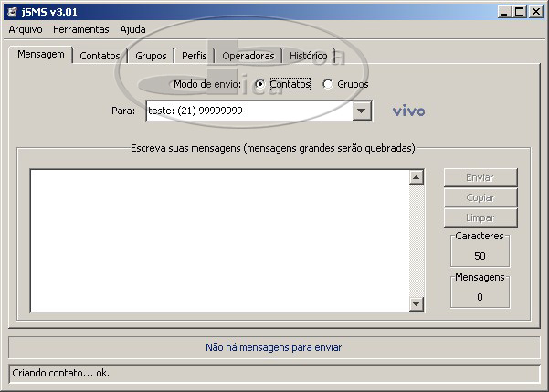Screen dimensions: 549x392
Task: Click the vivo operator logo
Action: click(x=408, y=111)
